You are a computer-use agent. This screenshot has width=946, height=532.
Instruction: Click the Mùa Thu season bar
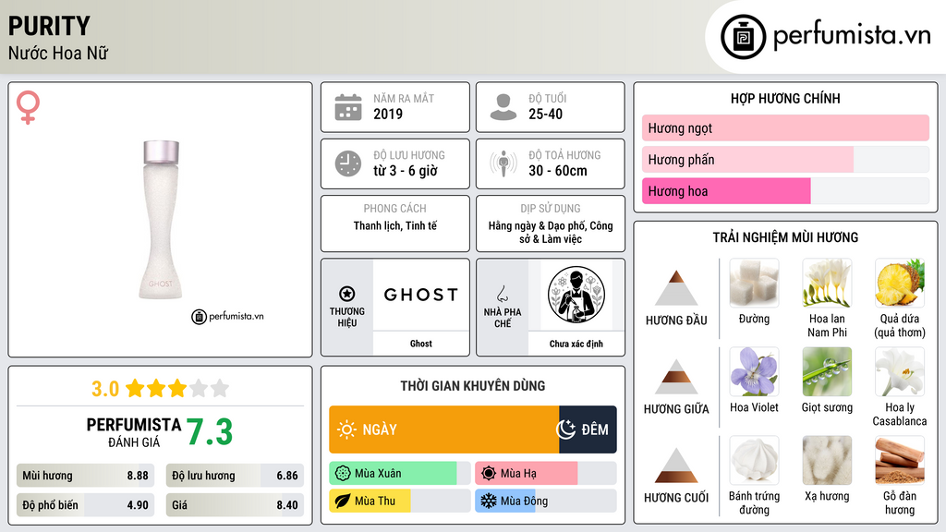400,501
